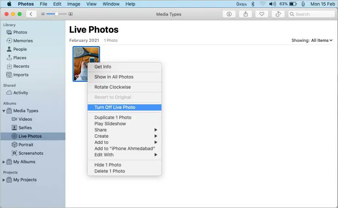Select My Albums folder
The image size is (338, 208).
[x=21, y=162]
